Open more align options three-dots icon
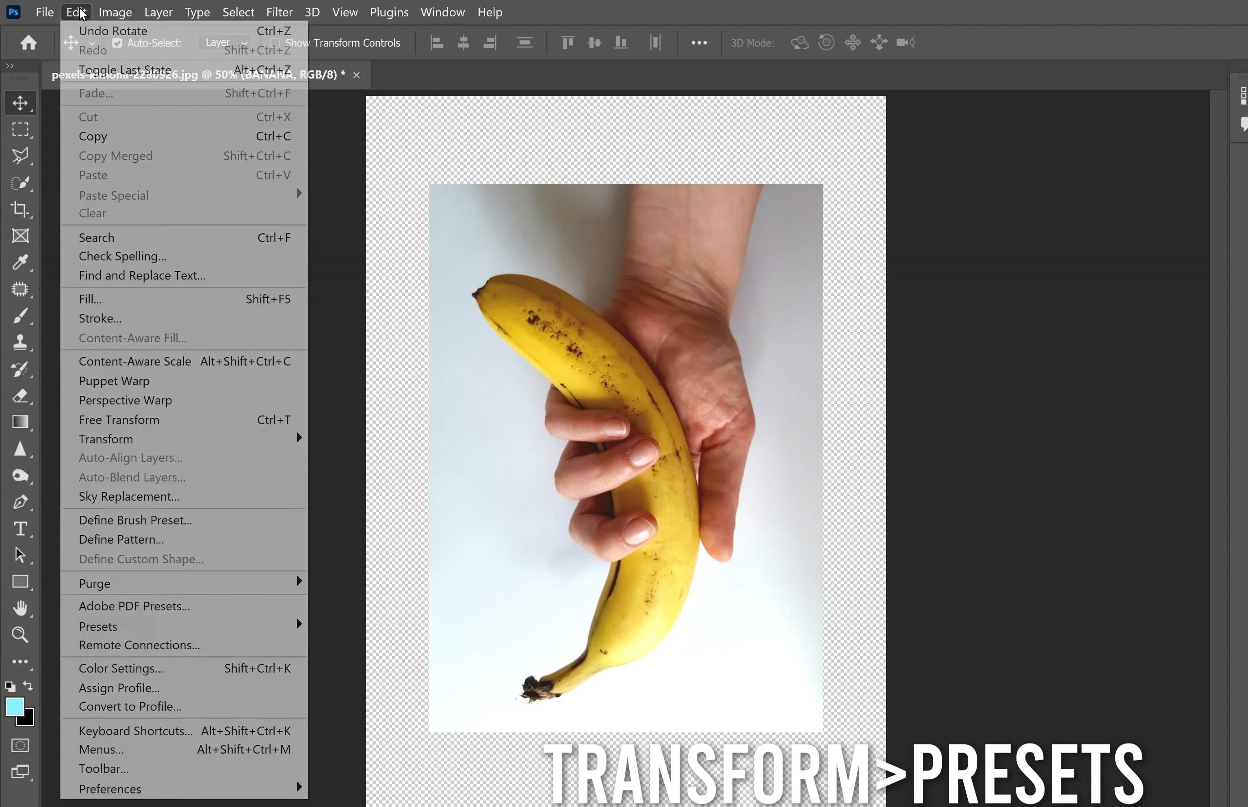Screen dimensions: 1248x807 [699, 42]
